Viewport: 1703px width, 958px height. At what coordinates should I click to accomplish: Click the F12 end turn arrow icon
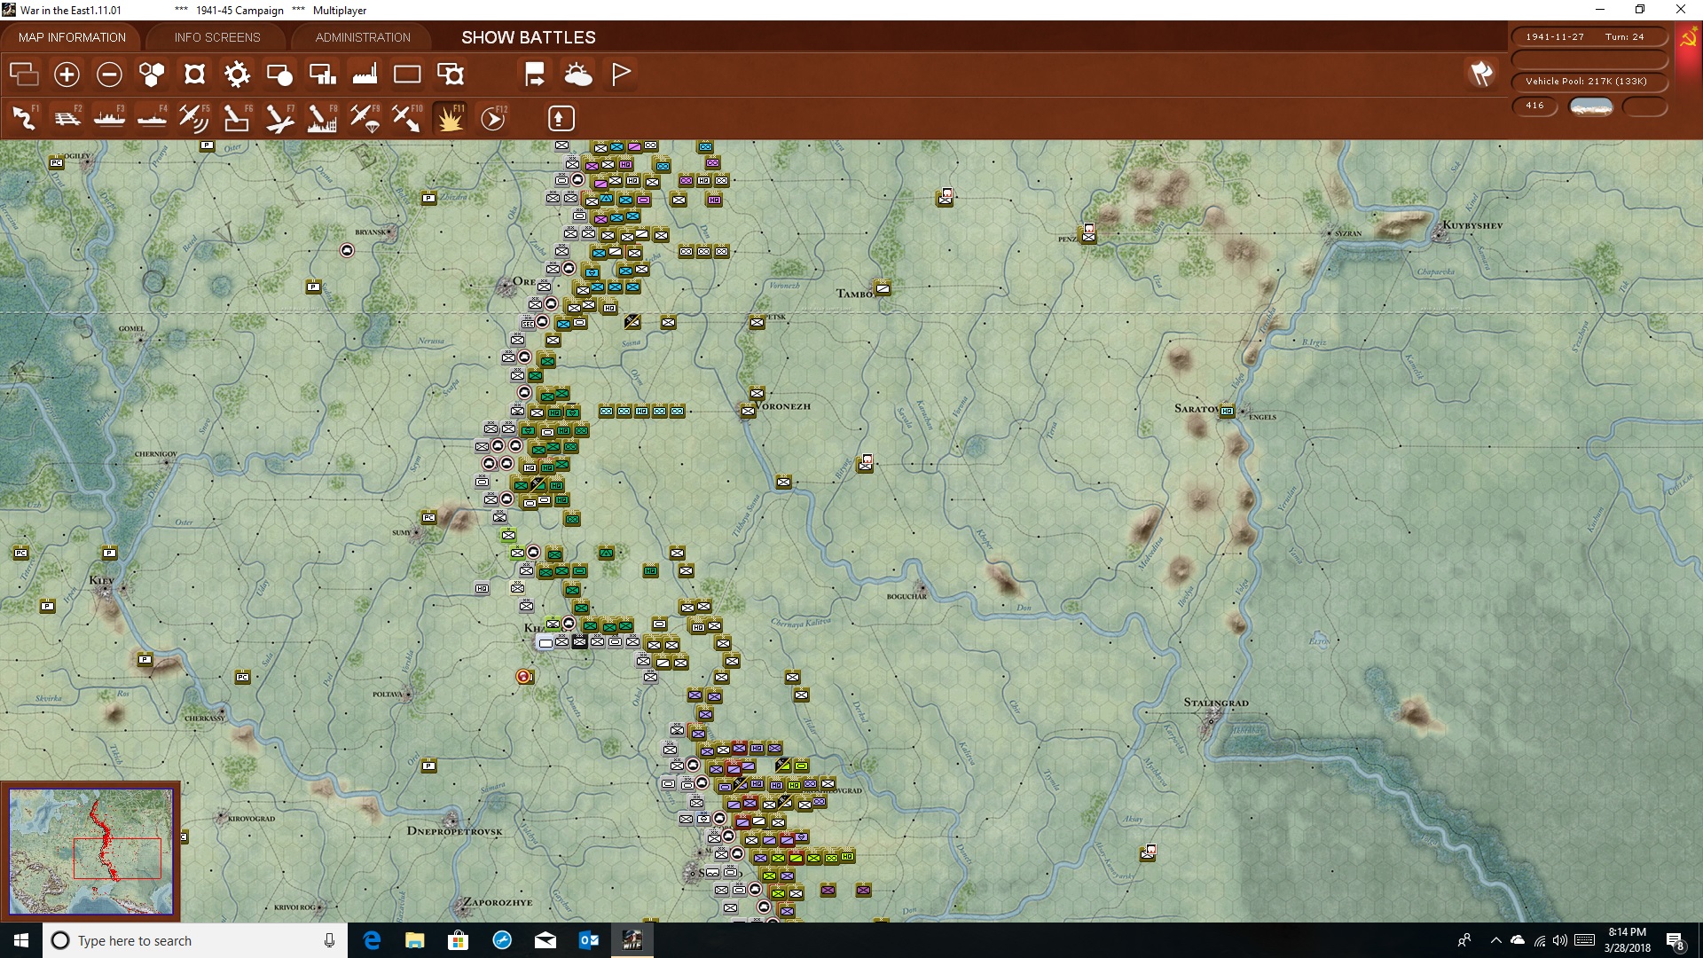492,117
